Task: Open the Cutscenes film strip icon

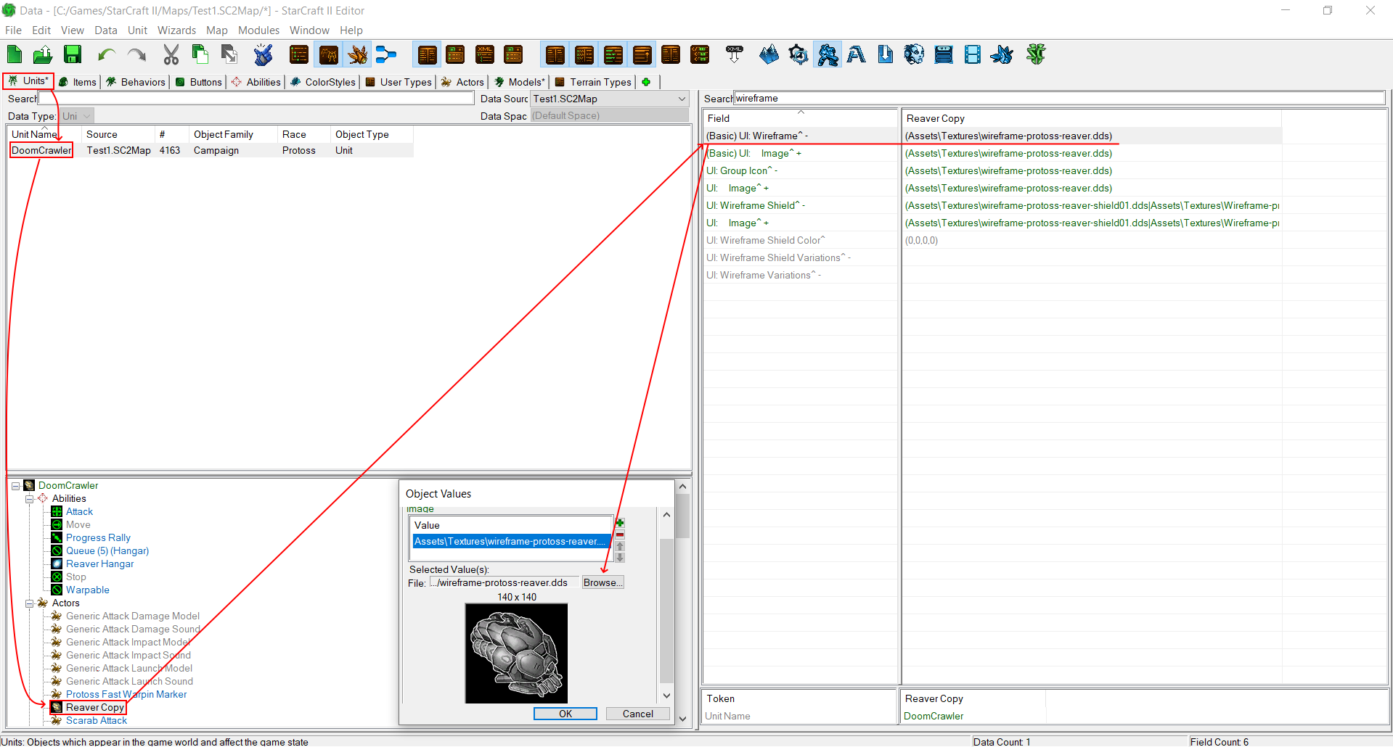Action: pos(973,54)
